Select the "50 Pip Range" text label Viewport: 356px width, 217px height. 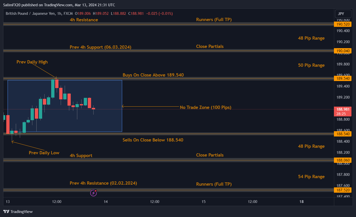311,65
